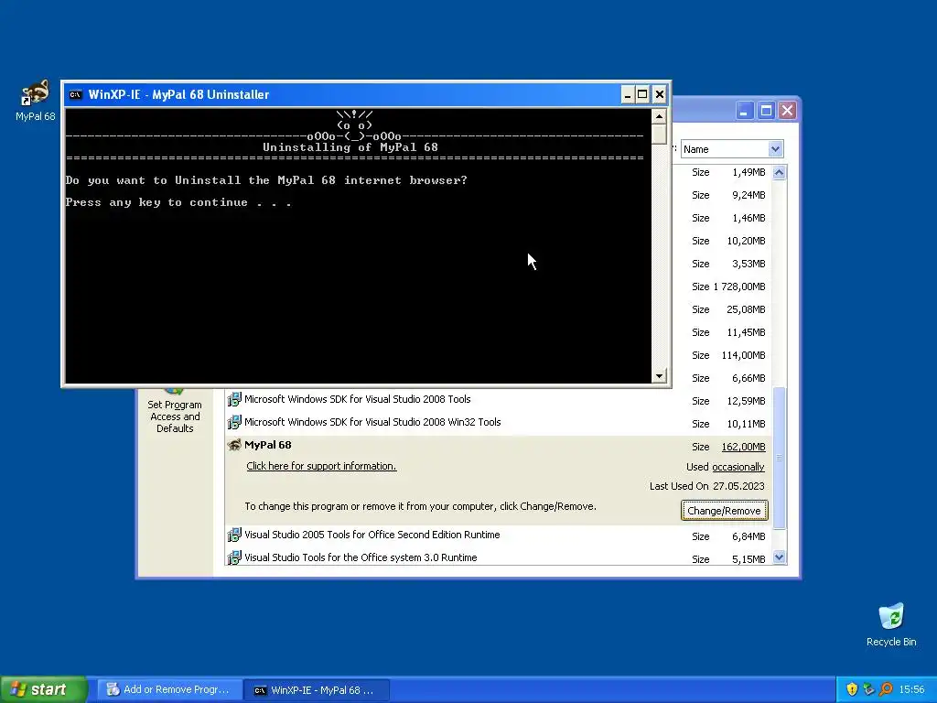Click the console scrollbar down arrow
The image size is (937, 703).
tap(659, 376)
